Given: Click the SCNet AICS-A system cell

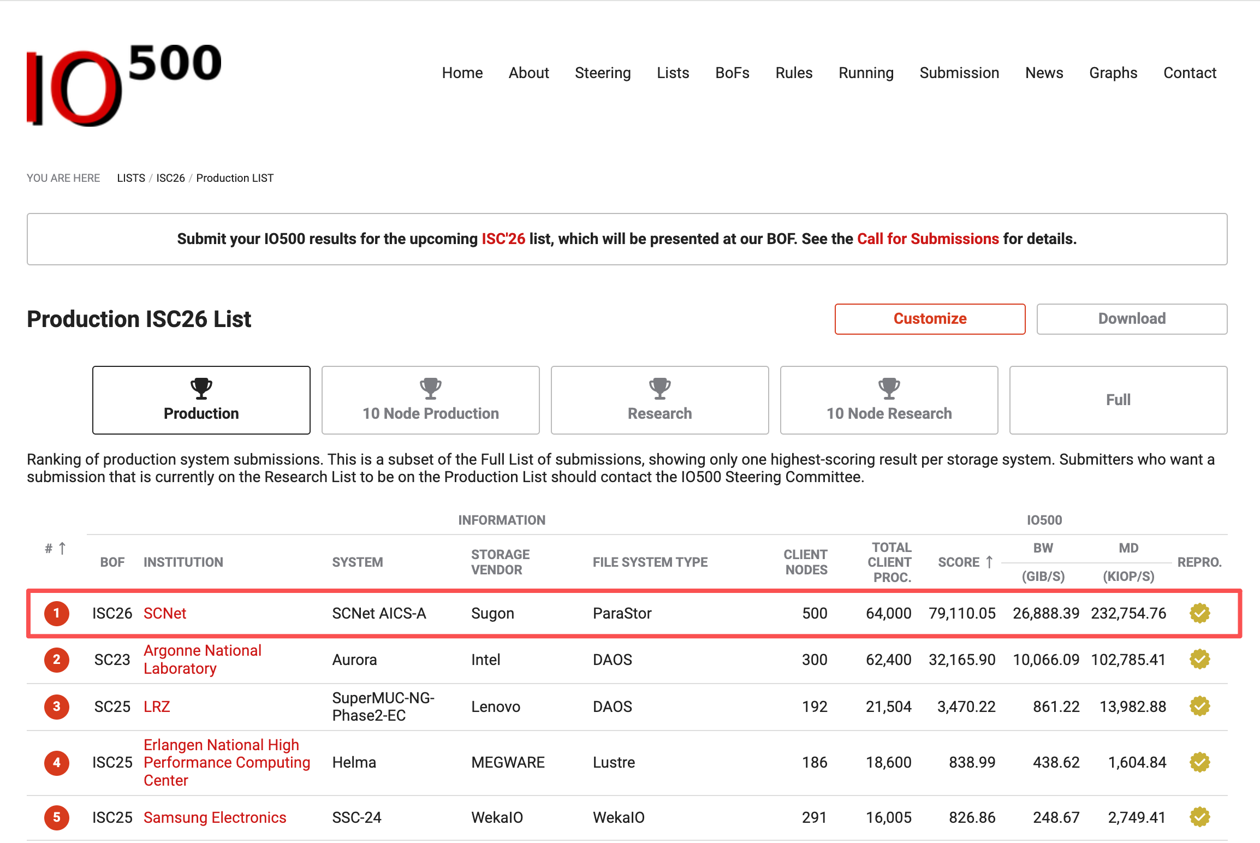Looking at the screenshot, I should (379, 613).
